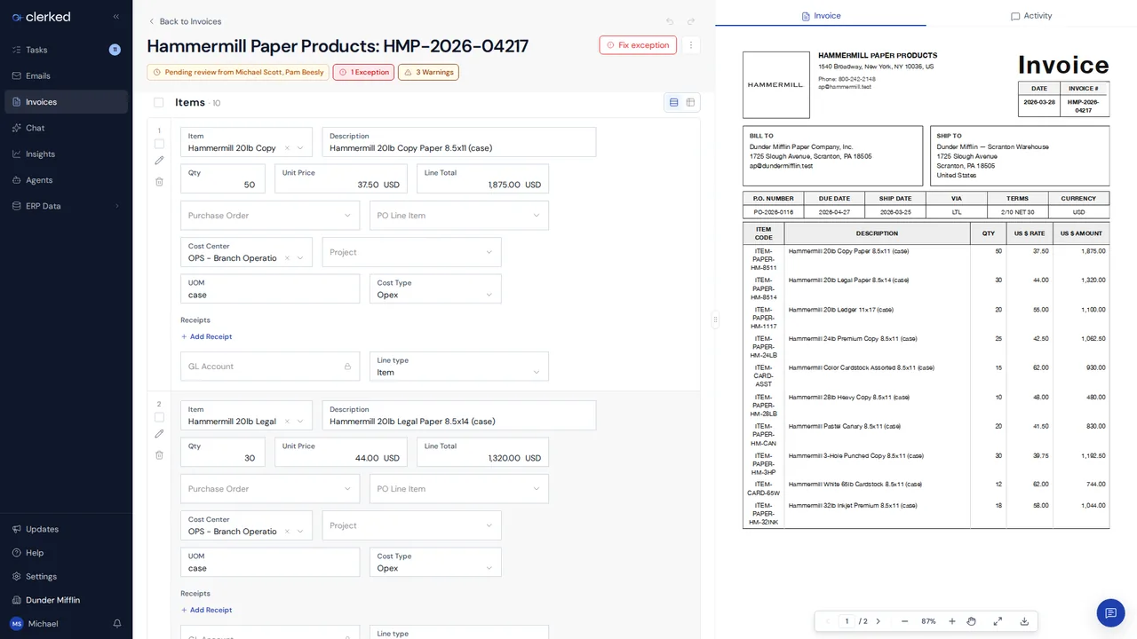Clear line 1 Cost Center value

click(287, 258)
